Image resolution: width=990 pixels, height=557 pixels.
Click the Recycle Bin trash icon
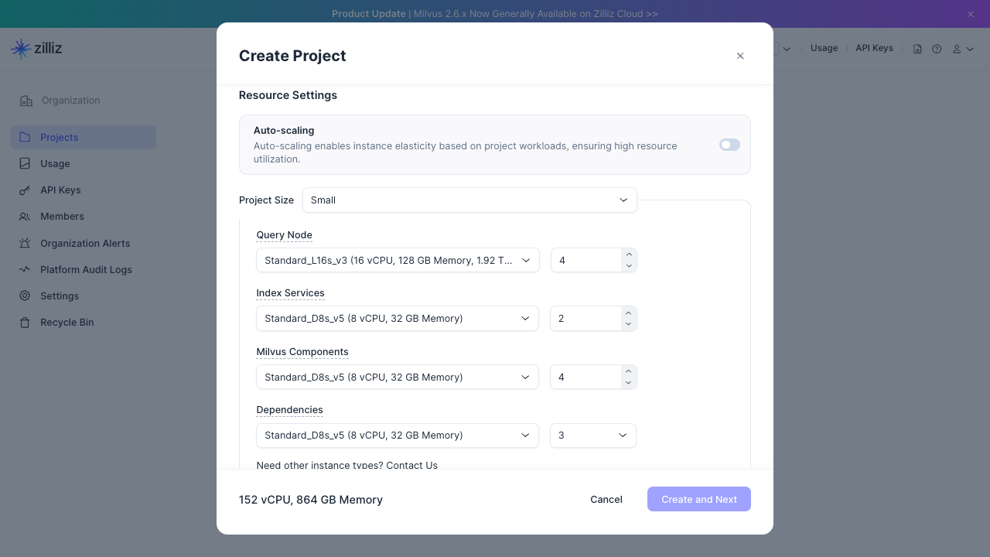[25, 323]
